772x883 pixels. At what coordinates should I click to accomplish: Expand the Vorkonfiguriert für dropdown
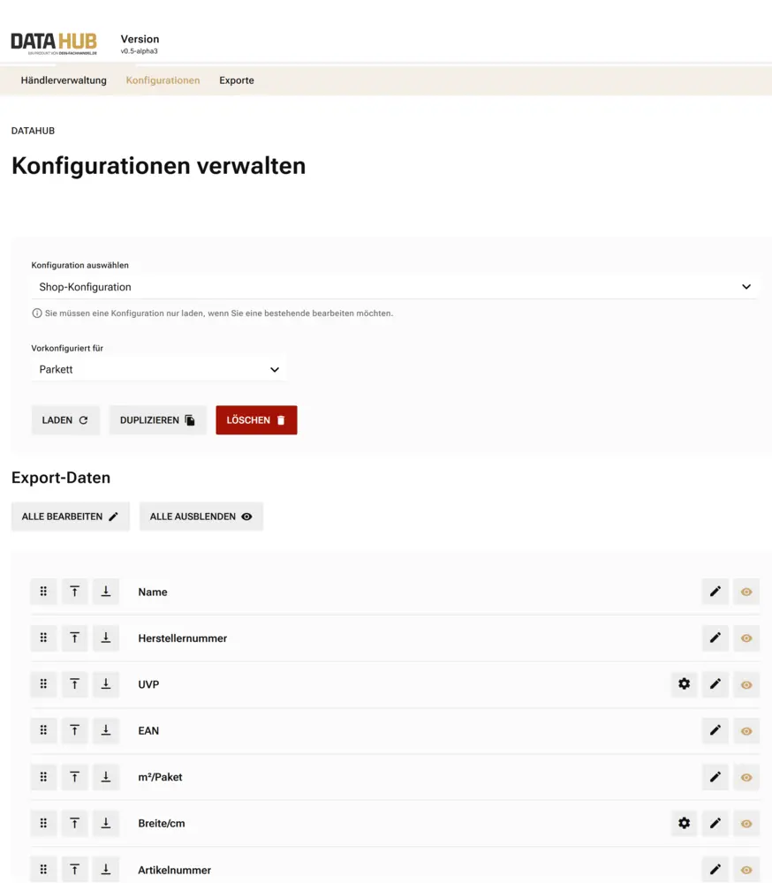click(159, 369)
